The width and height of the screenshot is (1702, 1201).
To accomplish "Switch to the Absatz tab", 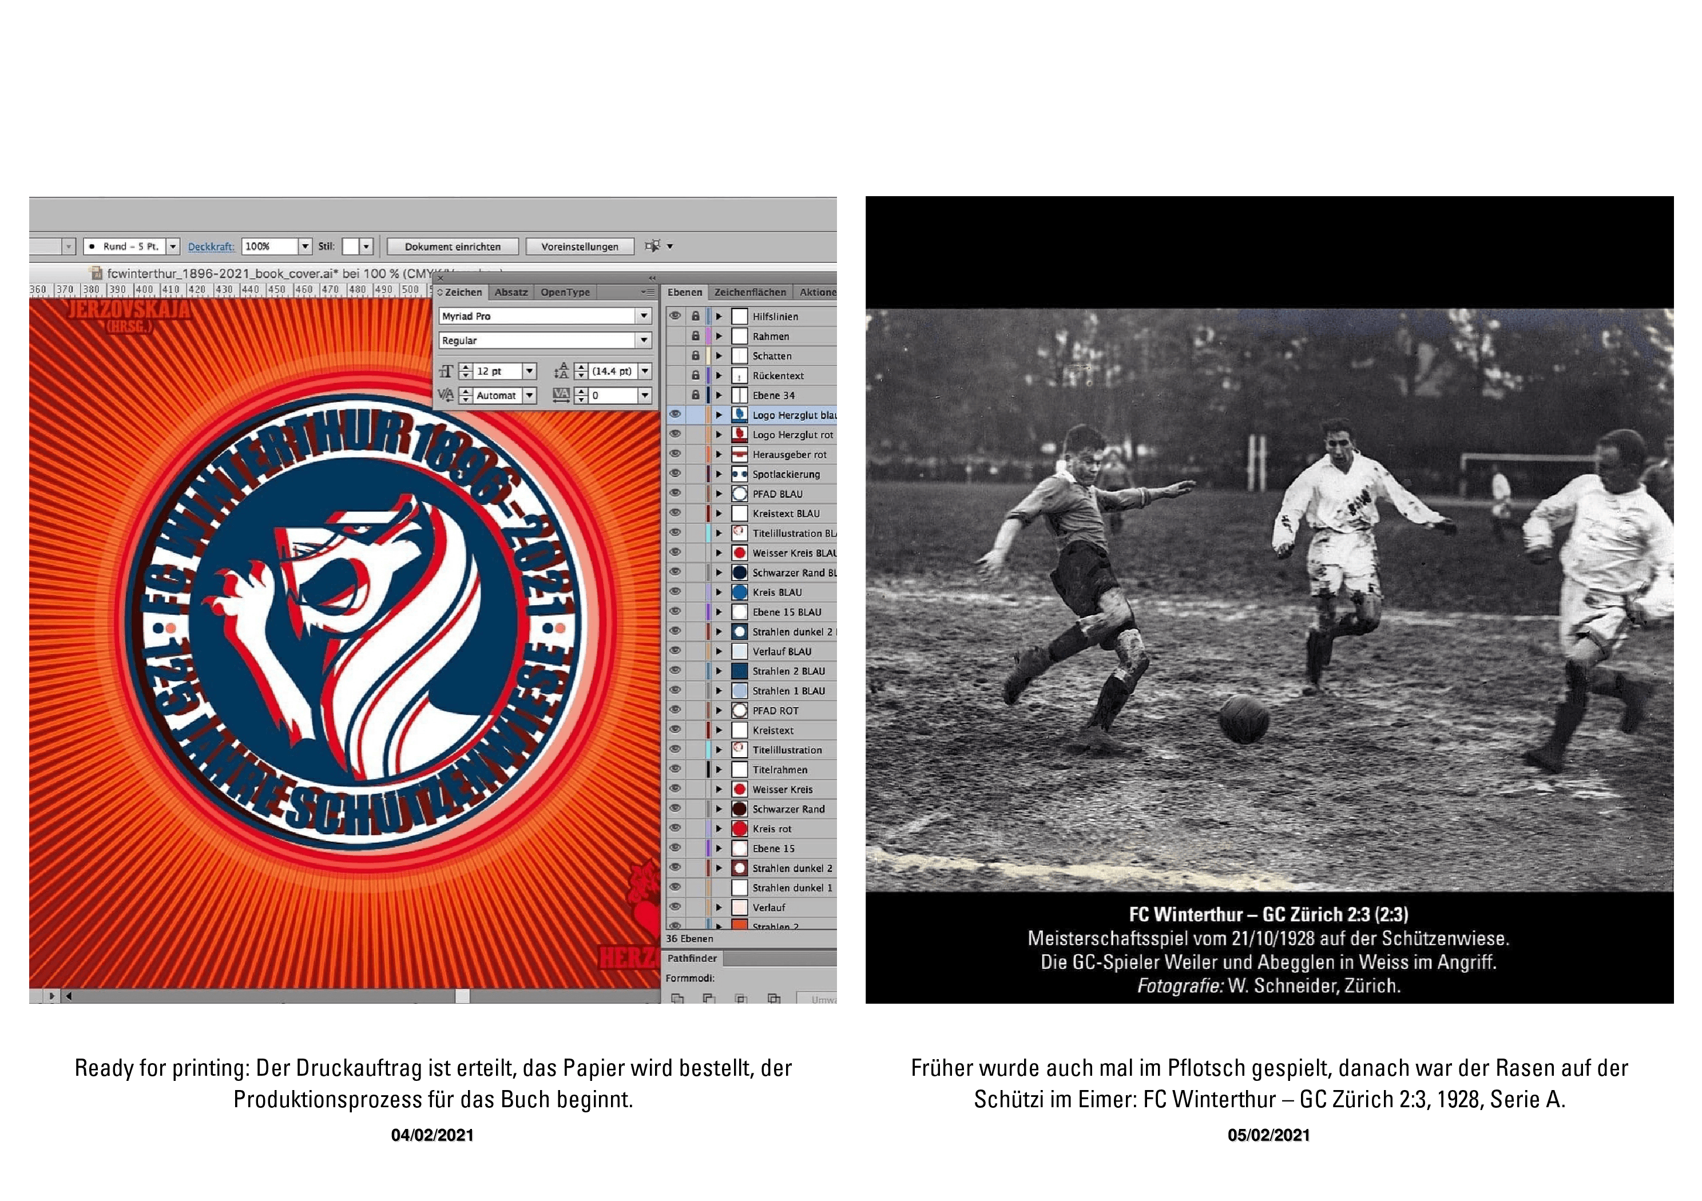I will click(x=511, y=293).
